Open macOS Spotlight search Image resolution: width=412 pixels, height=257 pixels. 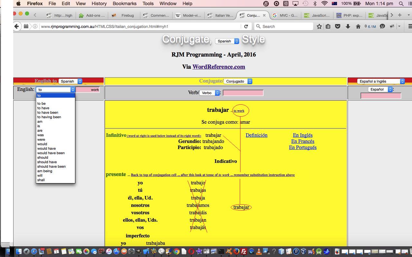[401, 4]
